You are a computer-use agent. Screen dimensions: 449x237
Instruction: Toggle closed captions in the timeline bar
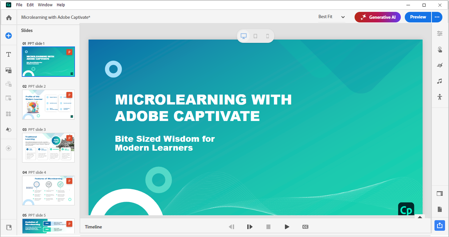(305, 227)
